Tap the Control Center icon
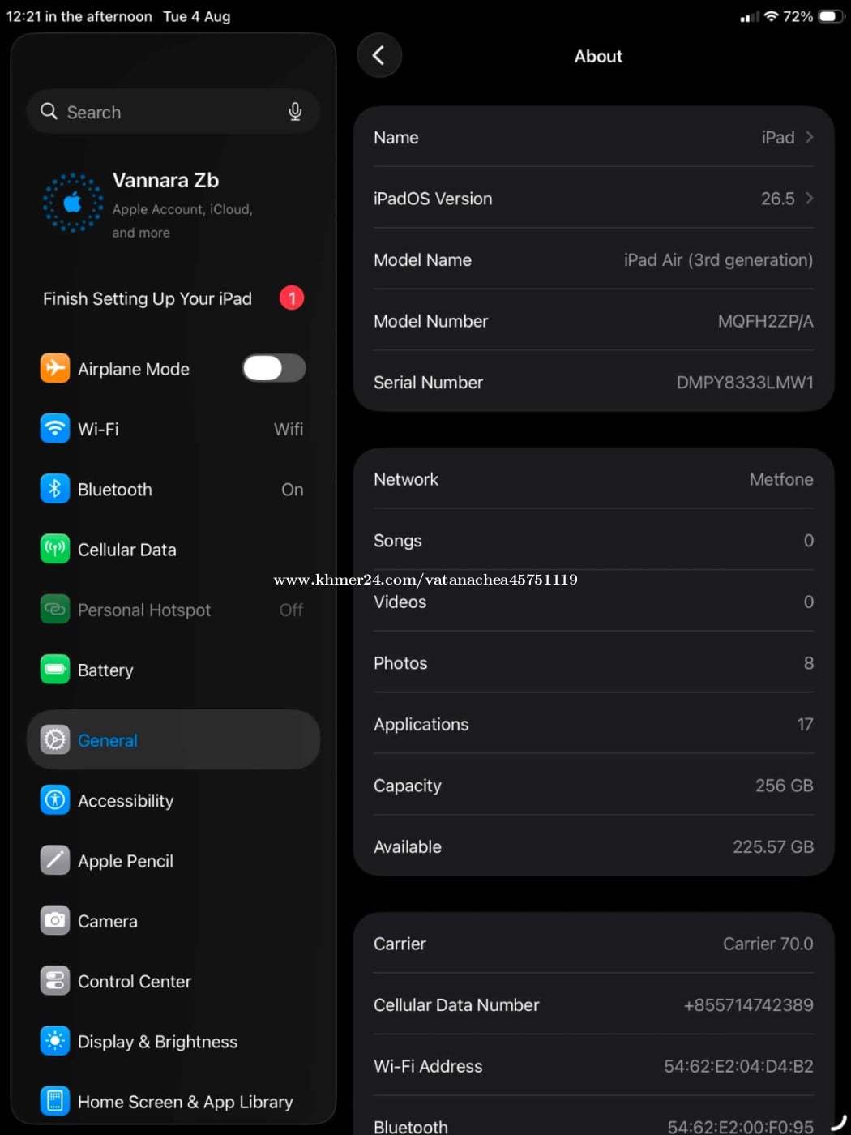 [55, 981]
